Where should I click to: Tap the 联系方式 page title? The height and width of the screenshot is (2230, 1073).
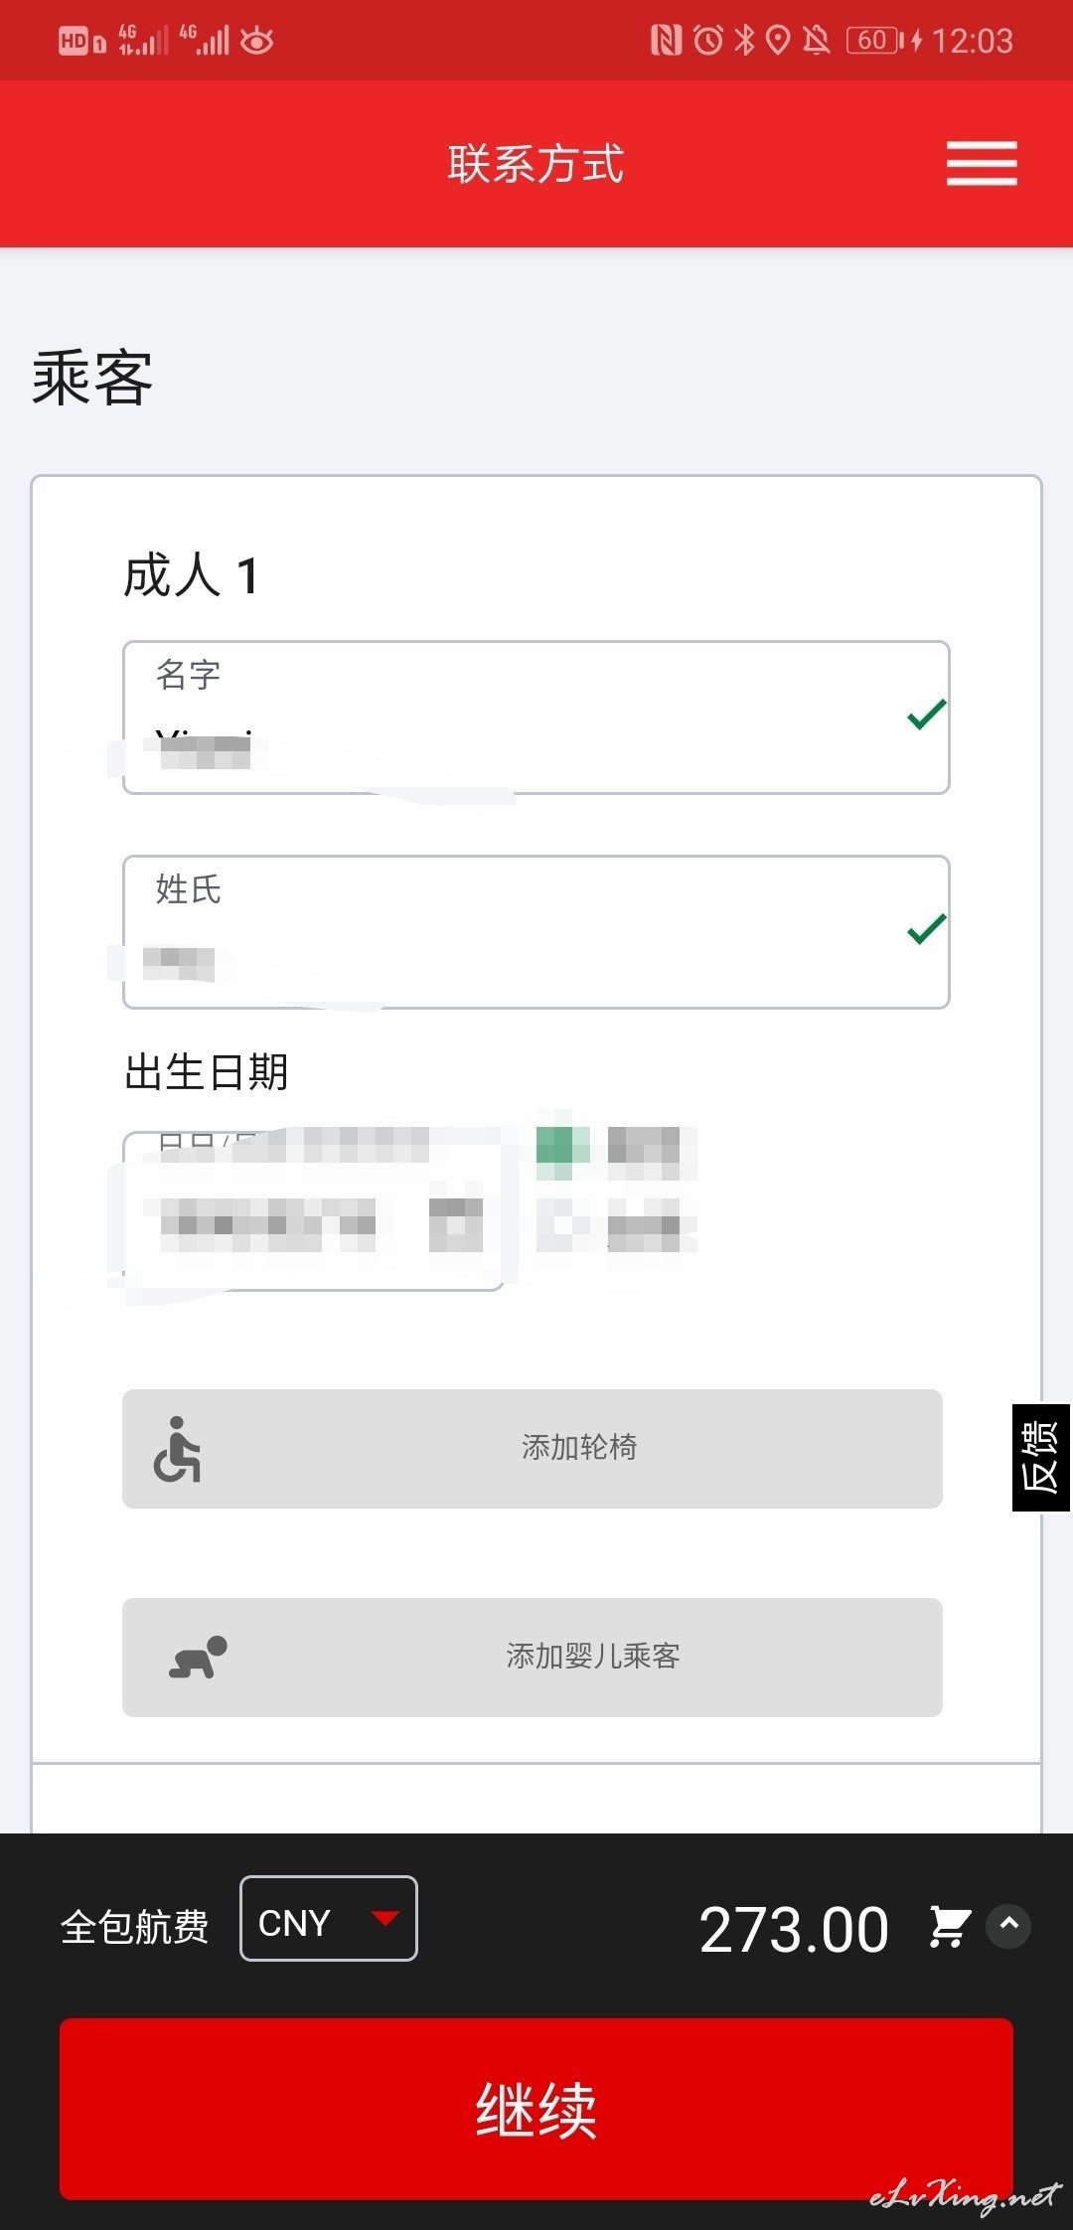pos(536,164)
